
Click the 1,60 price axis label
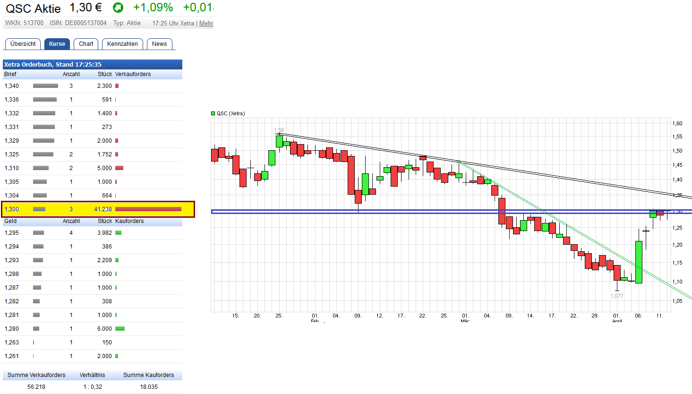tap(677, 123)
